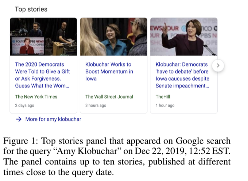Select the first story card body
The height and width of the screenshot is (181, 248).
pos(43,84)
